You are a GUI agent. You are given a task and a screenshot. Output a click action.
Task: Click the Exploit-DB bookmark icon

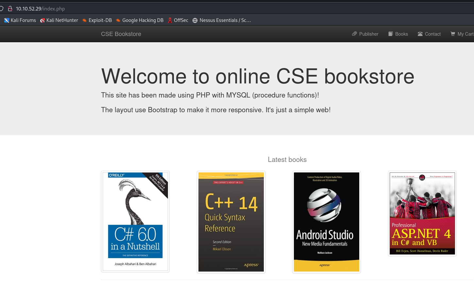[x=84, y=20]
